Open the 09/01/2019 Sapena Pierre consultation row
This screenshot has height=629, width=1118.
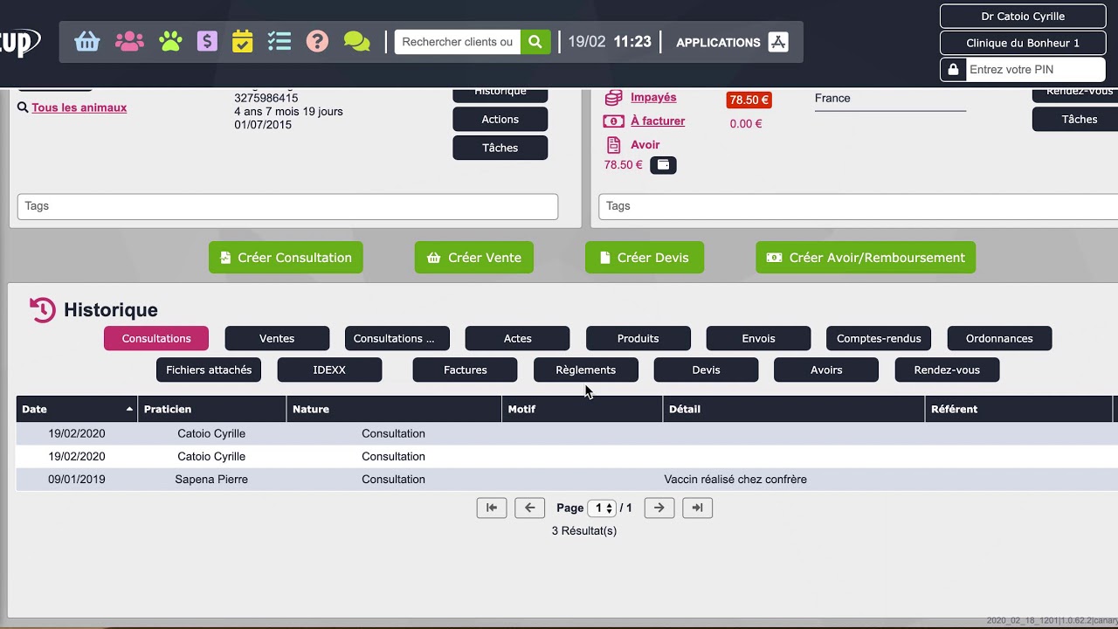[393, 480]
